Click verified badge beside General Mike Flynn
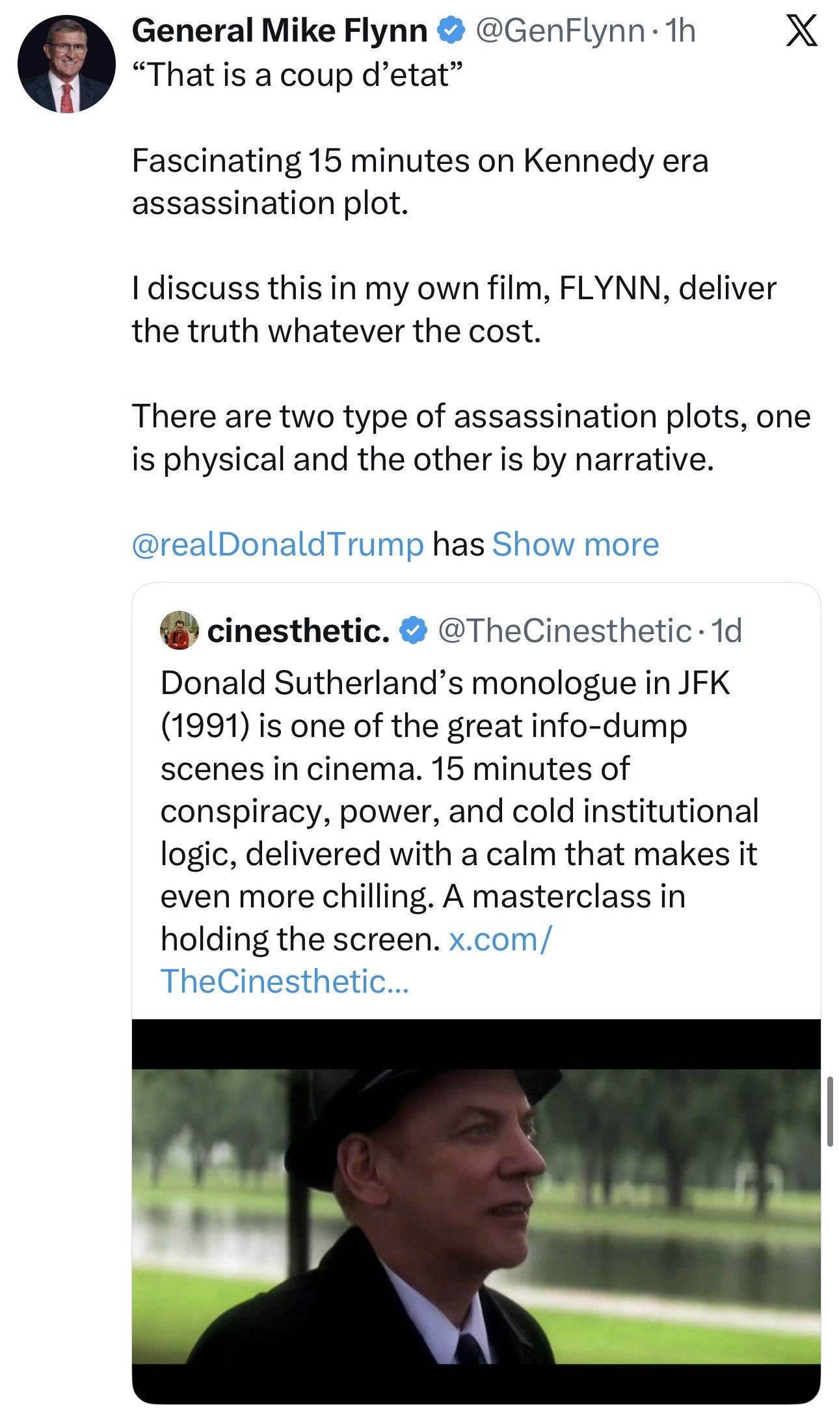Image resolution: width=839 pixels, height=1420 pixels. point(450,31)
